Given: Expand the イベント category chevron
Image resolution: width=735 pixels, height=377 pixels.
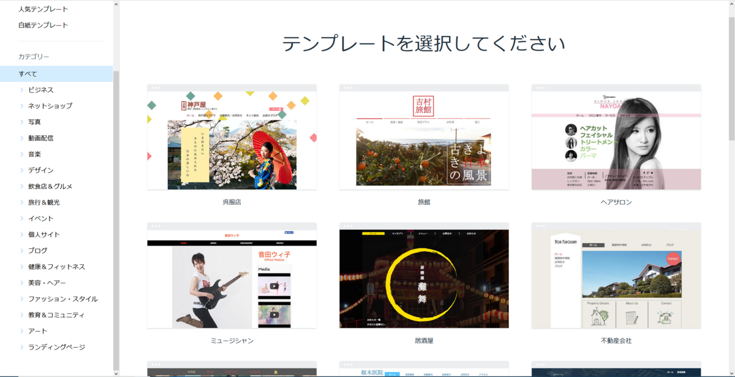Looking at the screenshot, I should [21, 218].
